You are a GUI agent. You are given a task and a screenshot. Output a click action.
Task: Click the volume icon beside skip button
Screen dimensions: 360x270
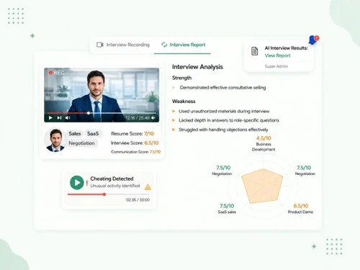point(68,118)
